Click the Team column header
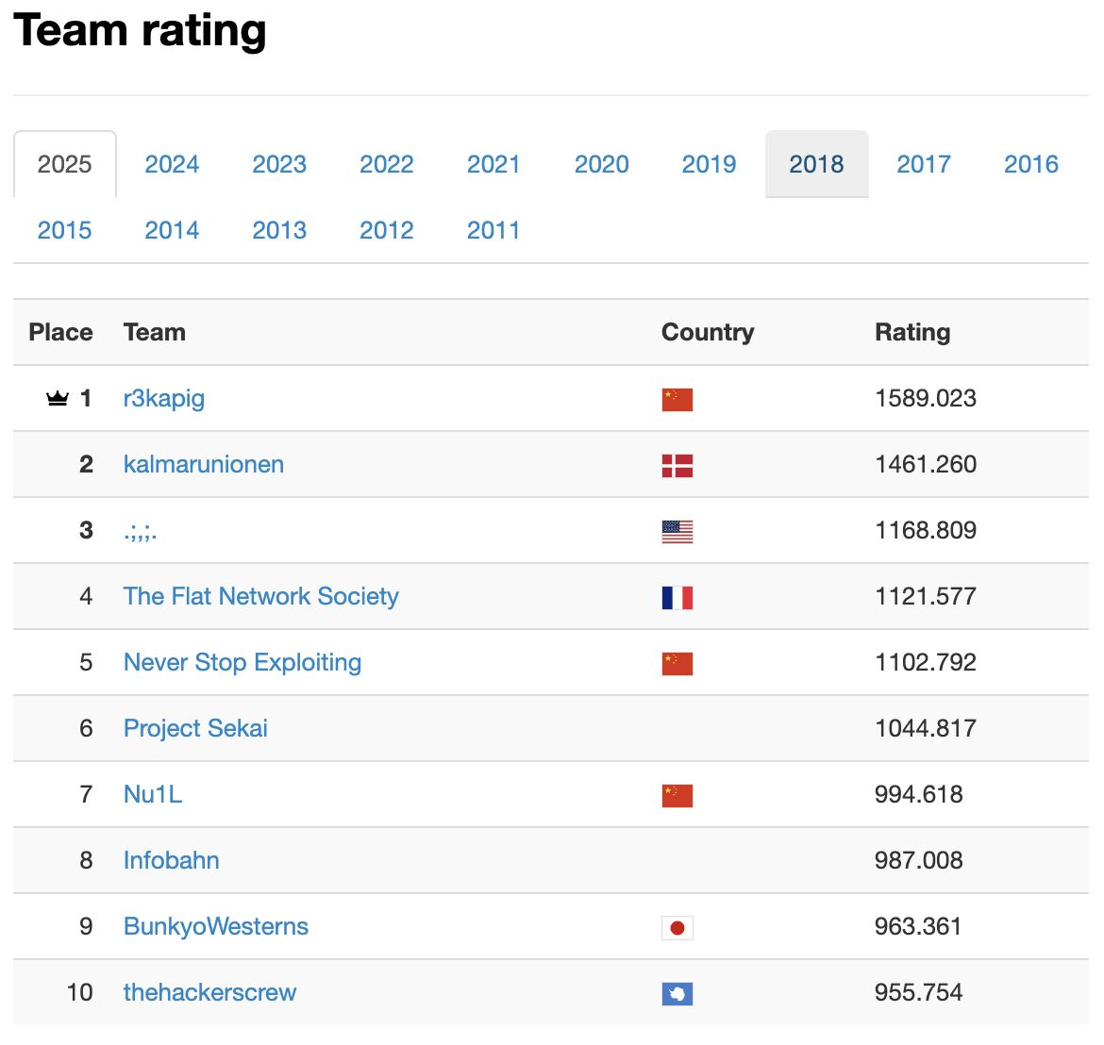 click(x=154, y=332)
